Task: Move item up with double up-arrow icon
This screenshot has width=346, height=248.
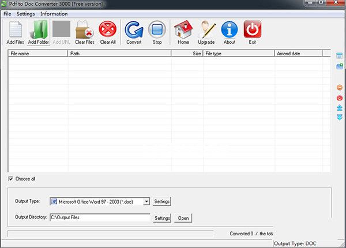Action: 340,108
